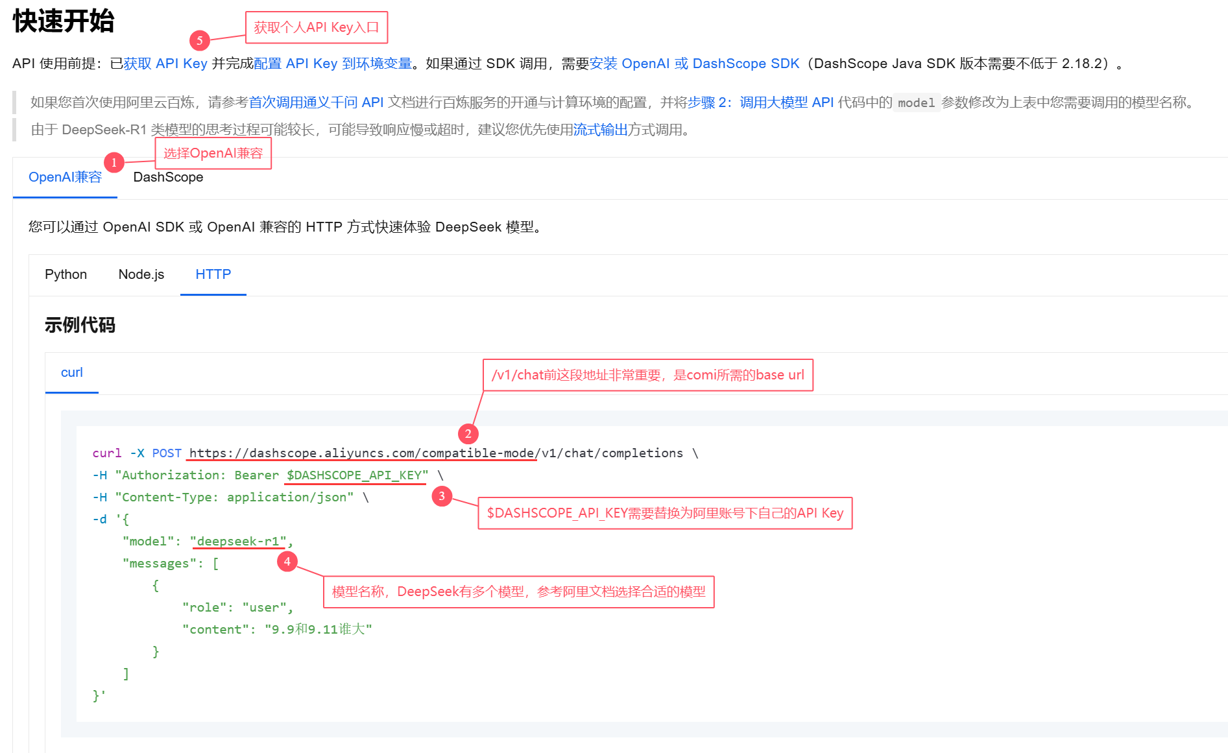The image size is (1228, 753).
Task: Open 安装 OpenAI 或 DashScope SDK link
Action: click(694, 64)
